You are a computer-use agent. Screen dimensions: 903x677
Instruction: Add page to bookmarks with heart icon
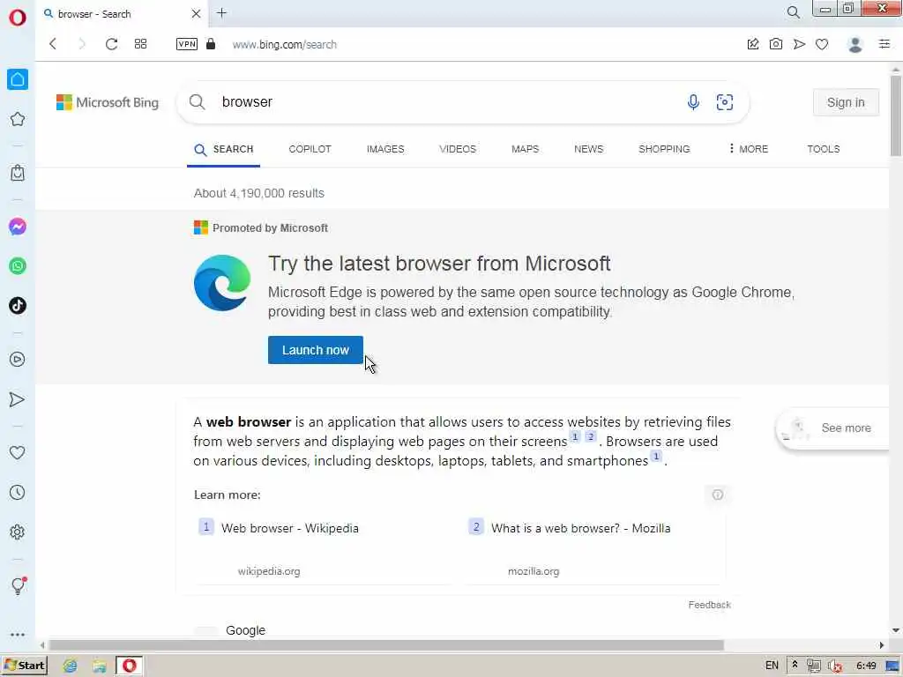(x=822, y=44)
